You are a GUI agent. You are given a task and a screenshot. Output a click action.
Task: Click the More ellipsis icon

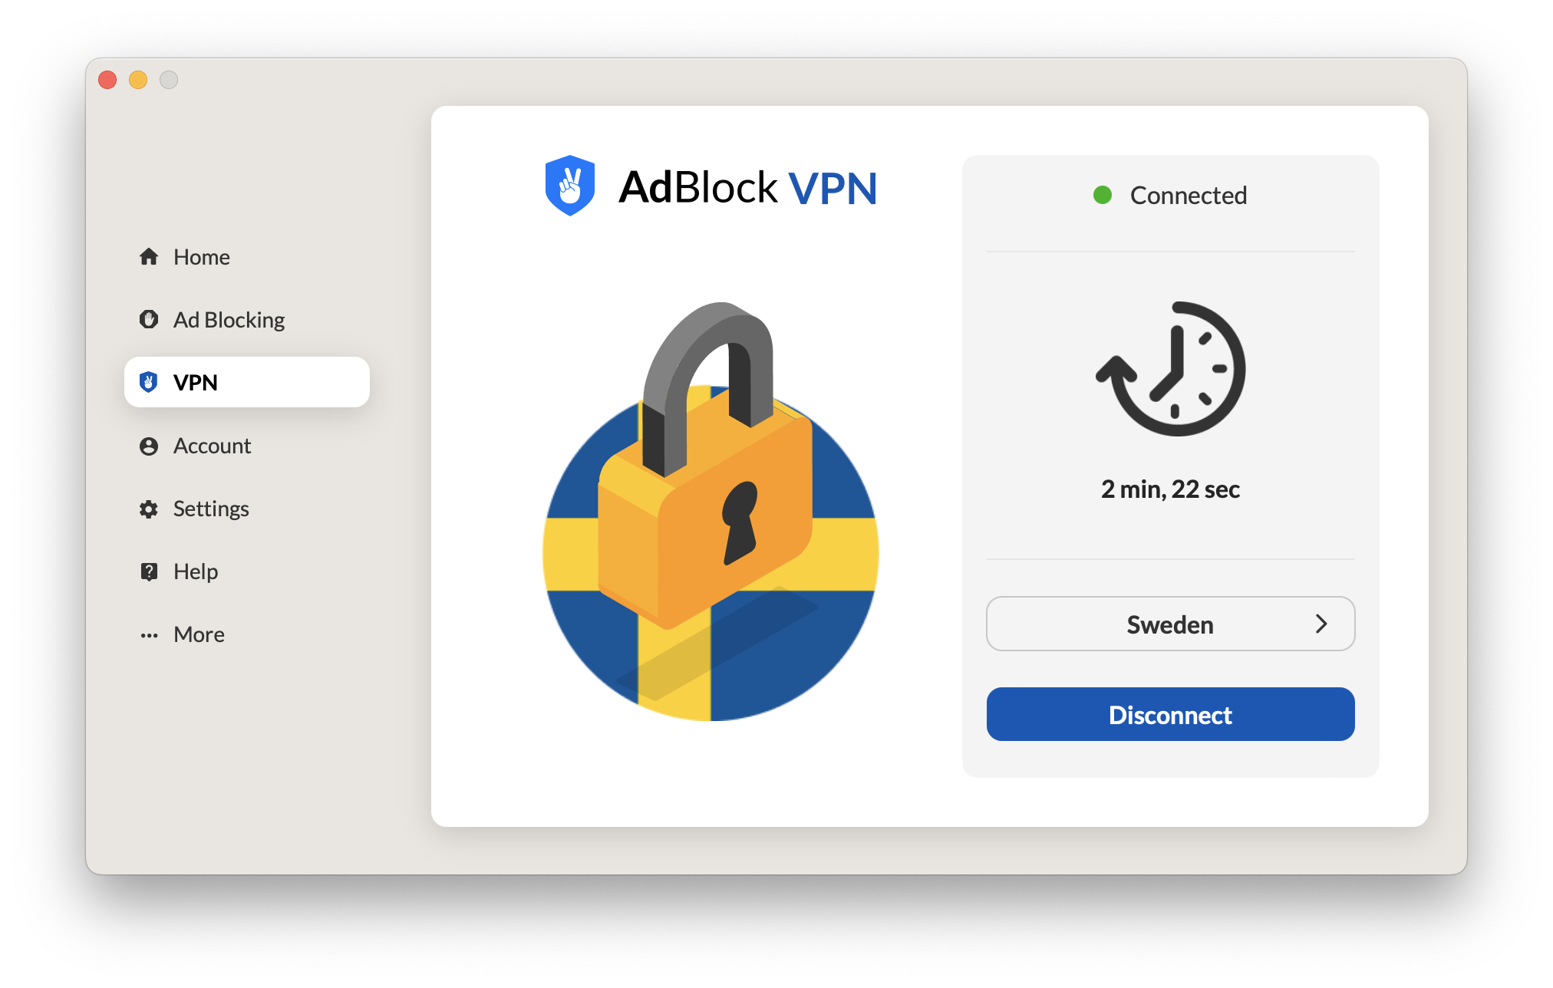(149, 634)
